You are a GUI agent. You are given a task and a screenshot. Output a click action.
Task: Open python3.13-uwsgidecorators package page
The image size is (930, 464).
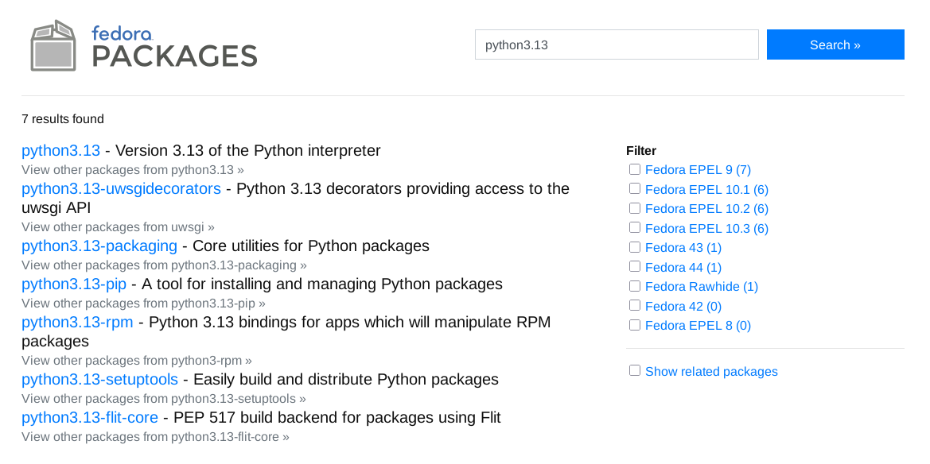(121, 188)
